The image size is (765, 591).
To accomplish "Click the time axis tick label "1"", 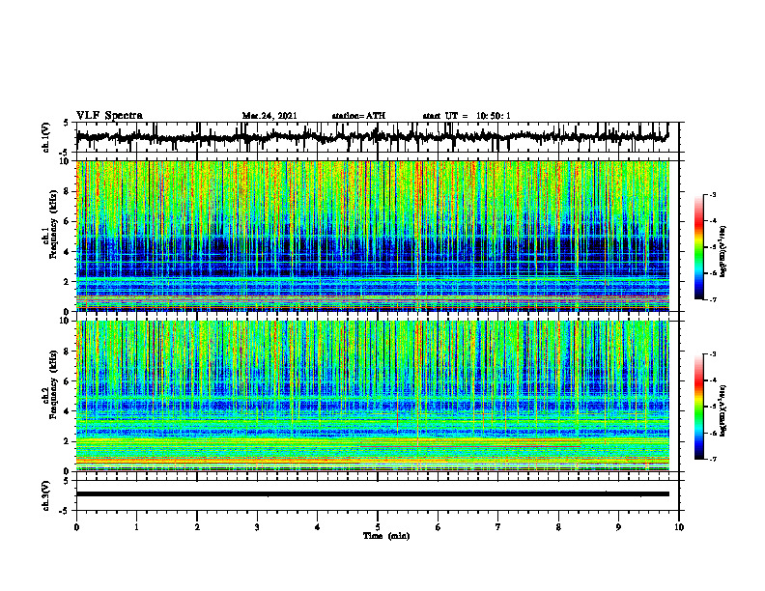I will pos(136,527).
